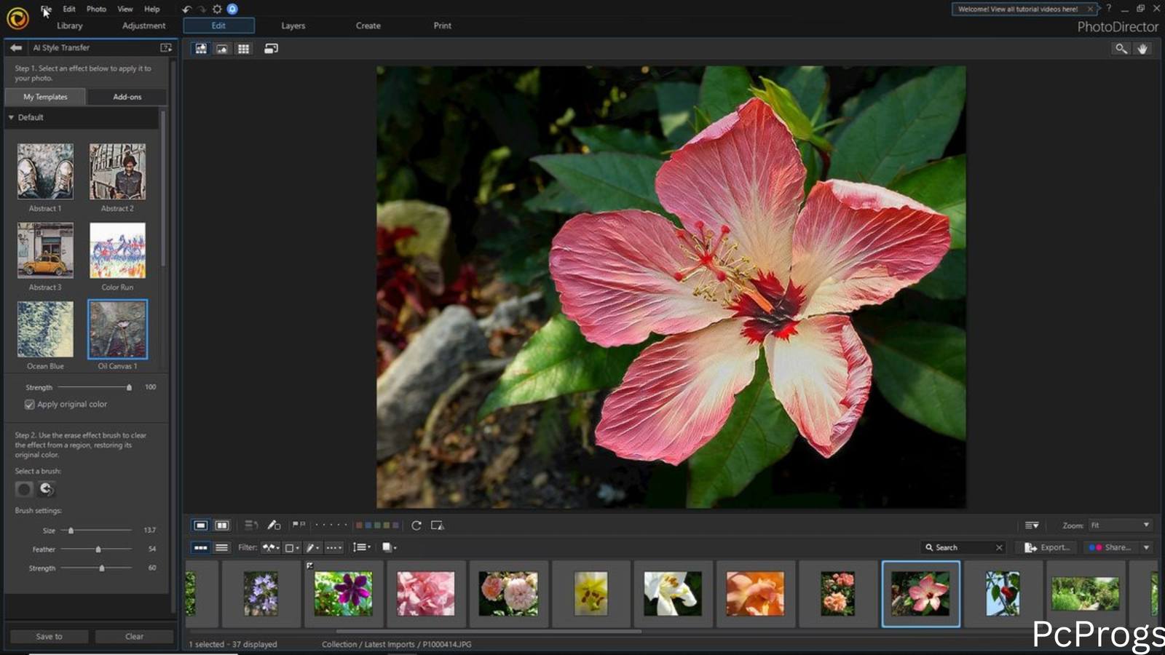Switch to the Print module
Screen dimensions: 1165x655
click(443, 25)
